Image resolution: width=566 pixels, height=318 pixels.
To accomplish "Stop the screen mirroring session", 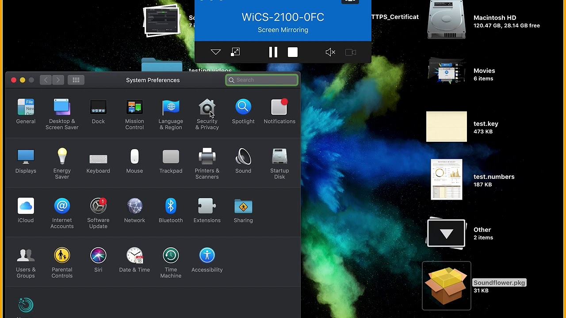I will [x=293, y=52].
